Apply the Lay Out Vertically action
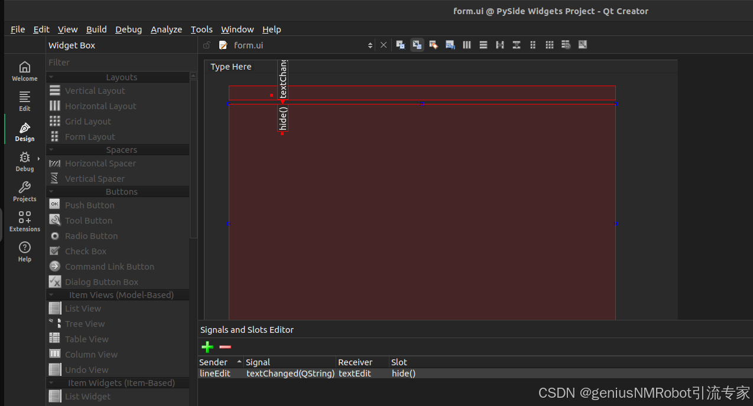The height and width of the screenshot is (406, 753). coord(483,45)
